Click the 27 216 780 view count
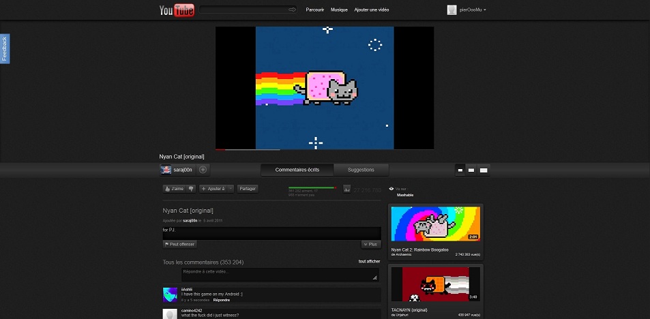The image size is (650, 319). (x=367, y=190)
